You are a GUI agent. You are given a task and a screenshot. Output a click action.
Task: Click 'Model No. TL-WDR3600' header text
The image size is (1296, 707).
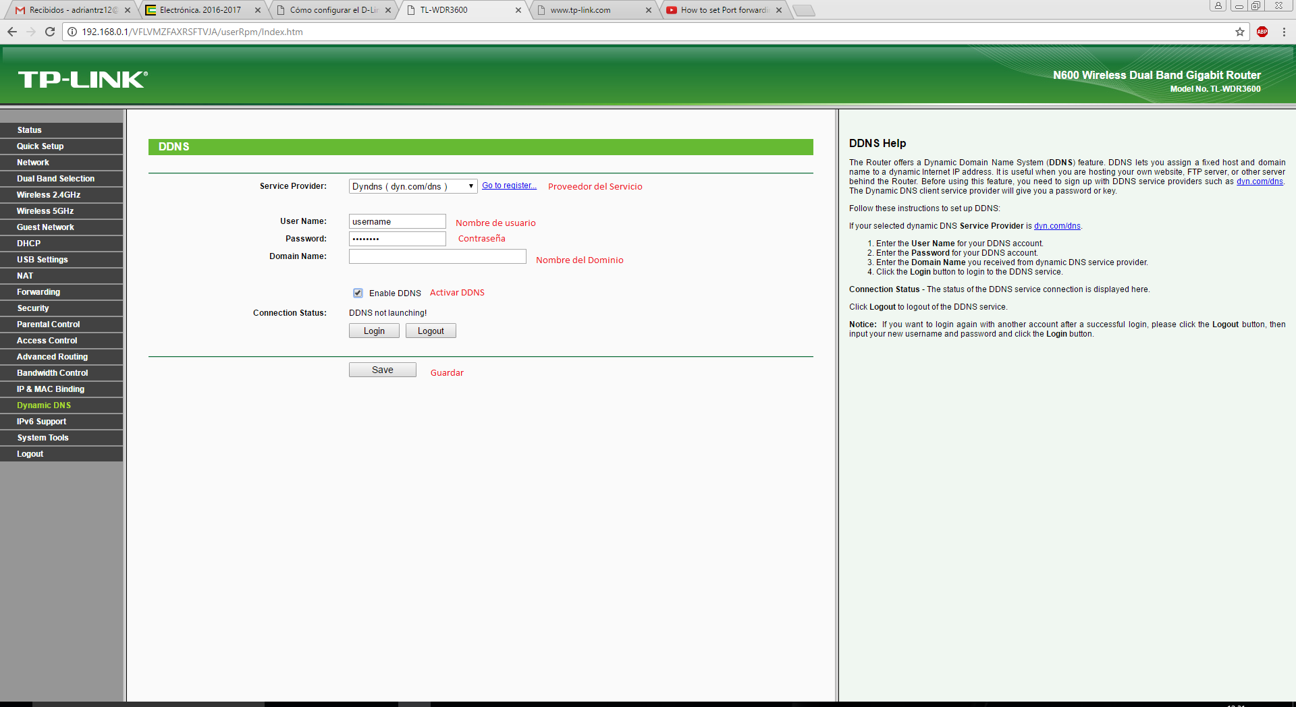[1215, 89]
